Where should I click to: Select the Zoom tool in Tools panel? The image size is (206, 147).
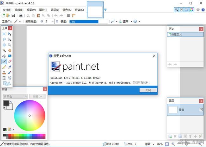coord(10,45)
